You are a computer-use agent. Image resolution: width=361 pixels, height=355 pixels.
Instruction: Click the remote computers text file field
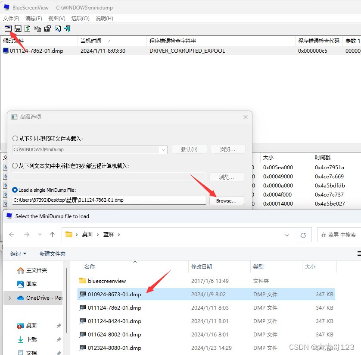pos(109,177)
